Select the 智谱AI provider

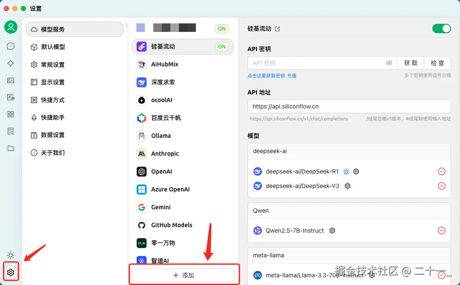click(182, 260)
